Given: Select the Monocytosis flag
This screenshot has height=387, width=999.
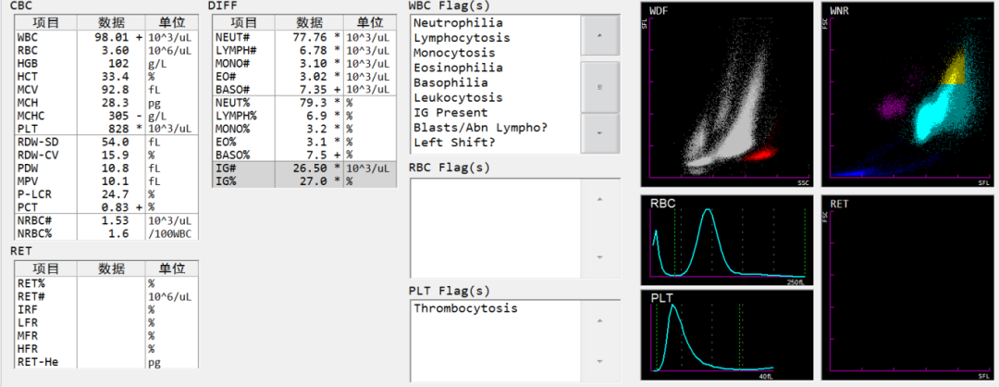Looking at the screenshot, I should point(453,53).
